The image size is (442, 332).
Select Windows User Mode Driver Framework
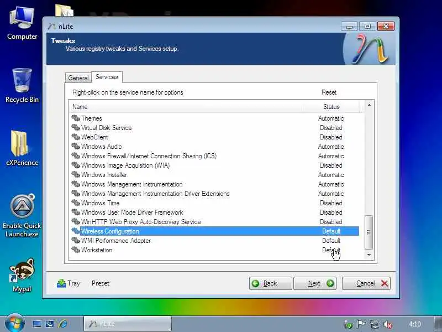215,212
